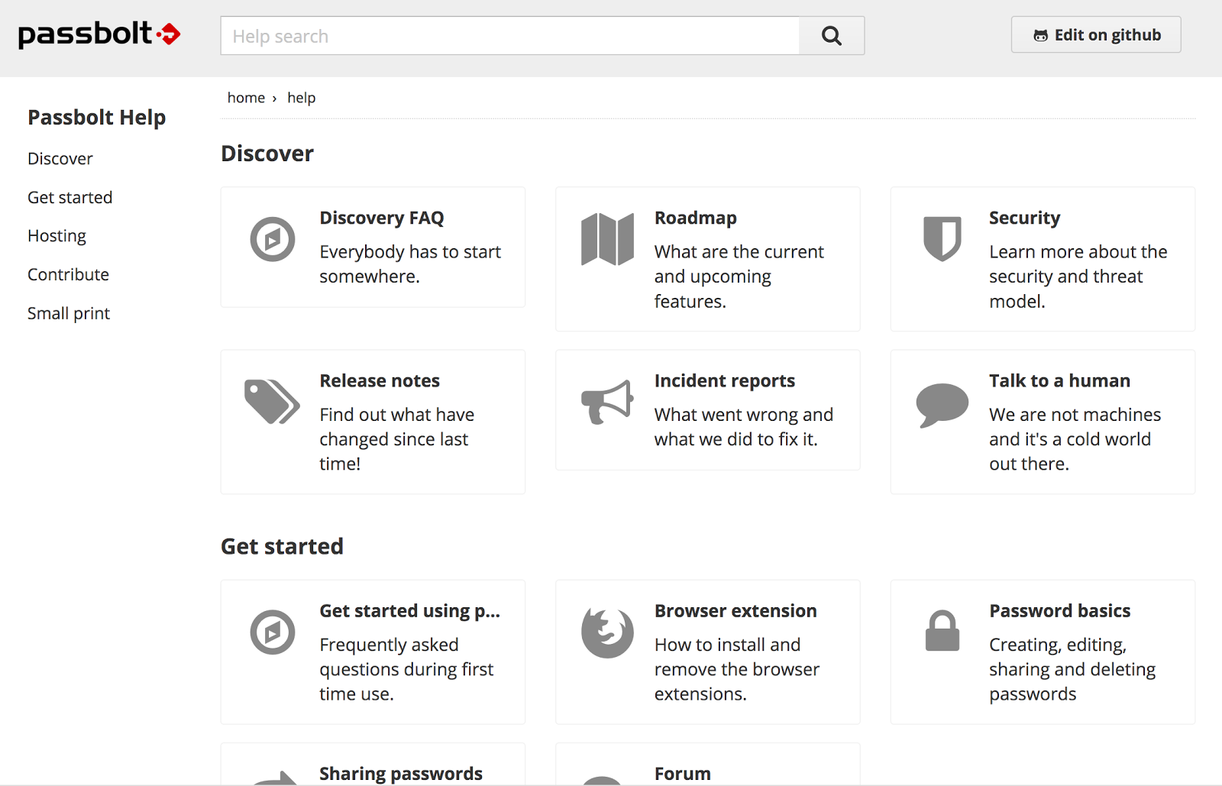Click 'Find out what have changed' description
Viewport: 1222px width, 786px height.
397,439
